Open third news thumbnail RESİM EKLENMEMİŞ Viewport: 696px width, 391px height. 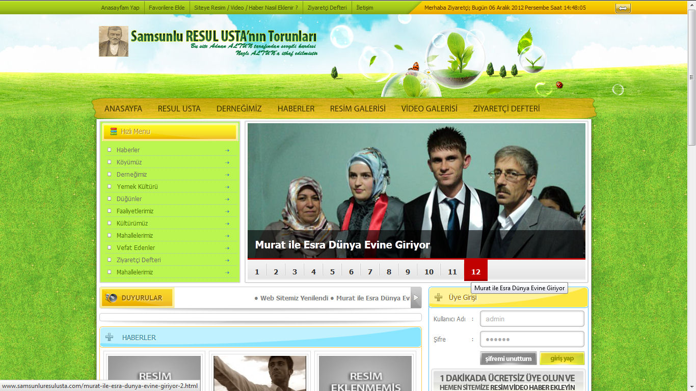(x=365, y=373)
